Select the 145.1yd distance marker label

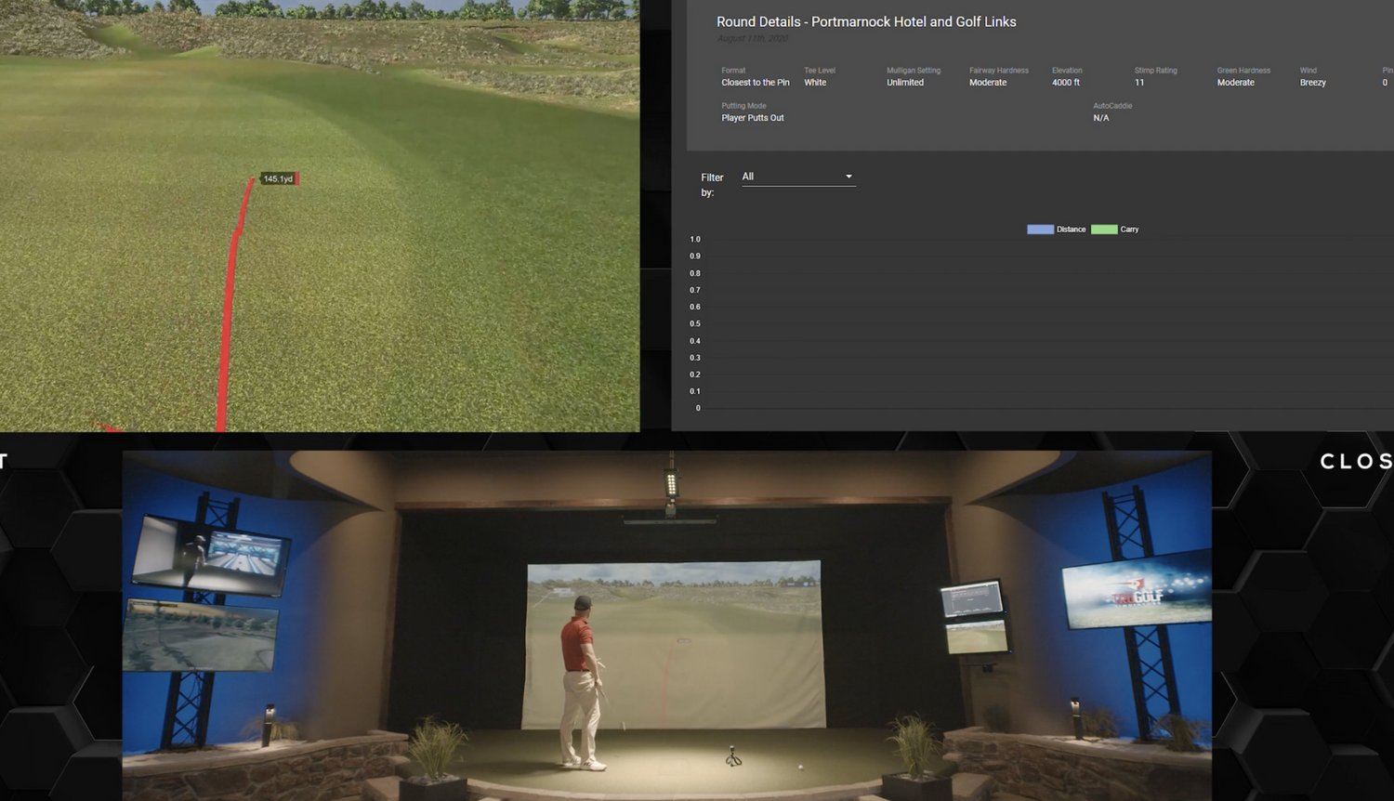[275, 177]
